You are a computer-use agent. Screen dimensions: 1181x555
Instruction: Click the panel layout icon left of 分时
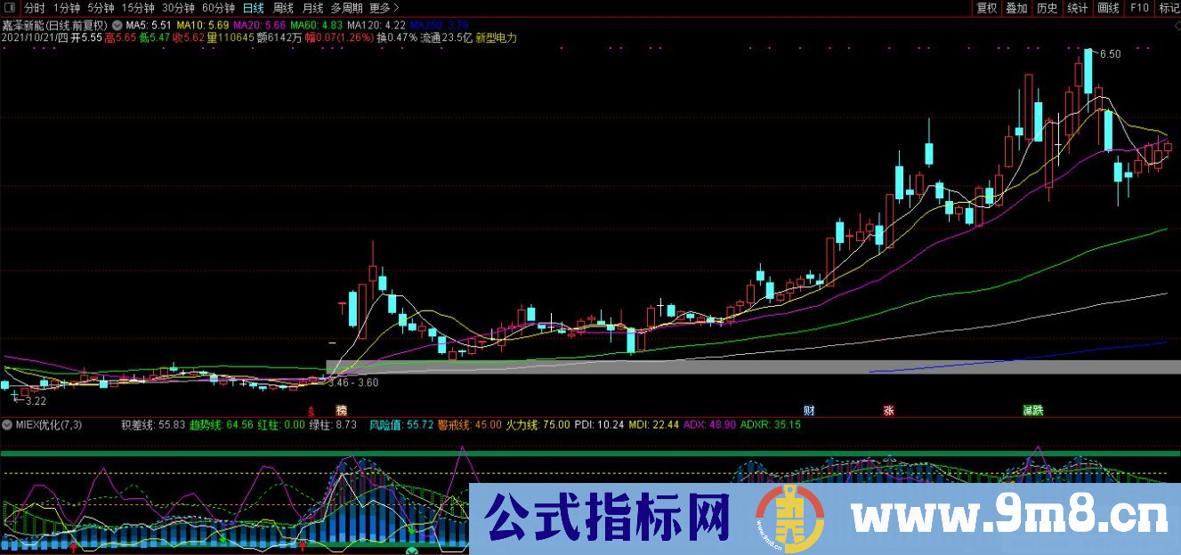point(10,8)
